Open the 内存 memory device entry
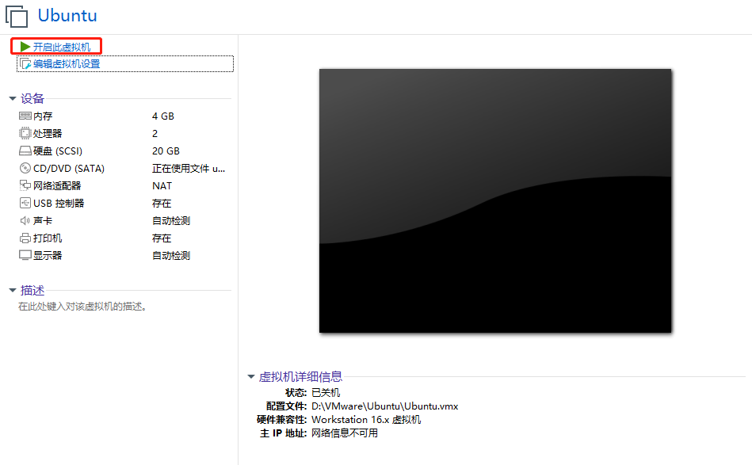Viewport: 752px width, 465px height. pyautogui.click(x=43, y=116)
